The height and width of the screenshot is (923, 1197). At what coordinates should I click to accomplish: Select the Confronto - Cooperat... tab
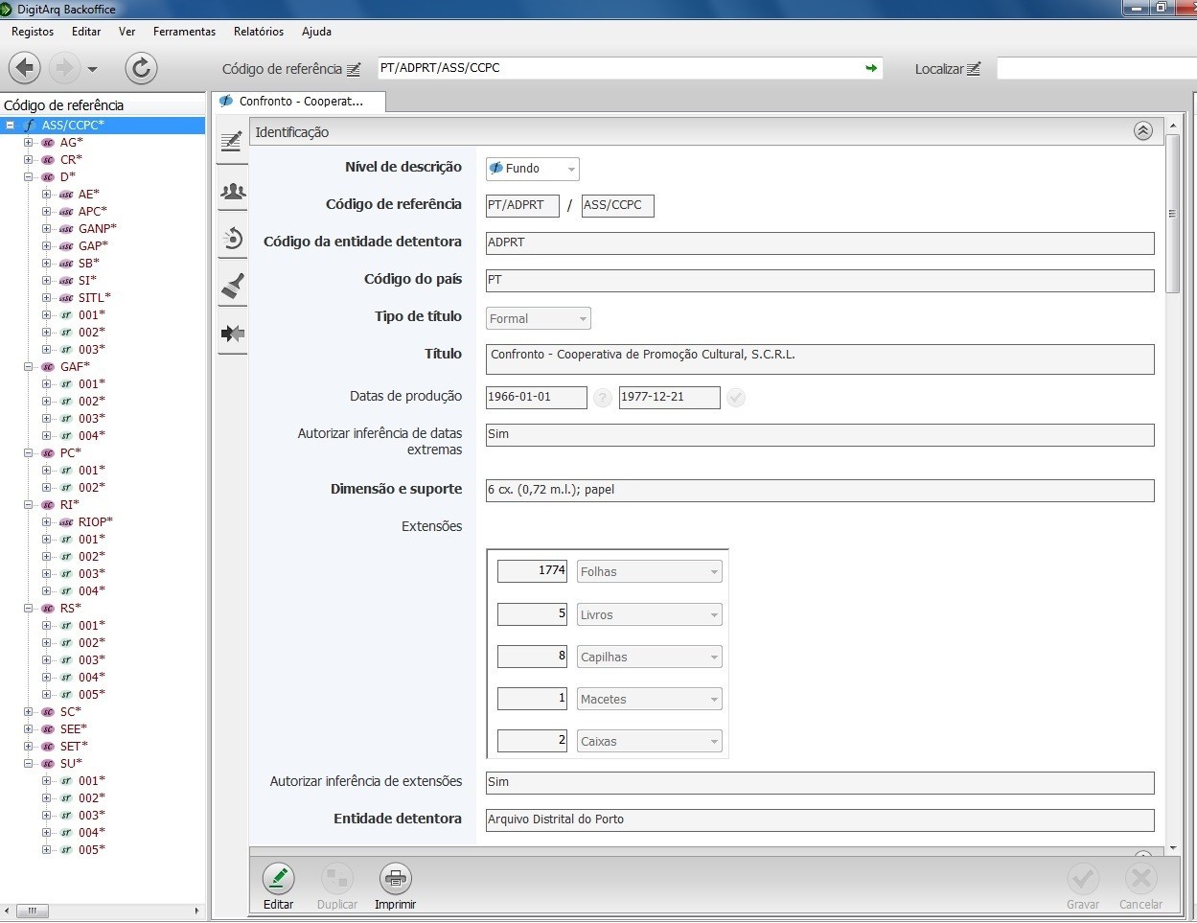click(x=299, y=101)
